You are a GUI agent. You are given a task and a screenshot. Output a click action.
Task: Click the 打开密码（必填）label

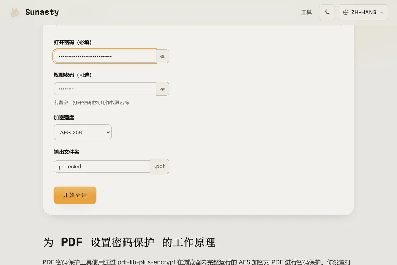pyautogui.click(x=73, y=42)
